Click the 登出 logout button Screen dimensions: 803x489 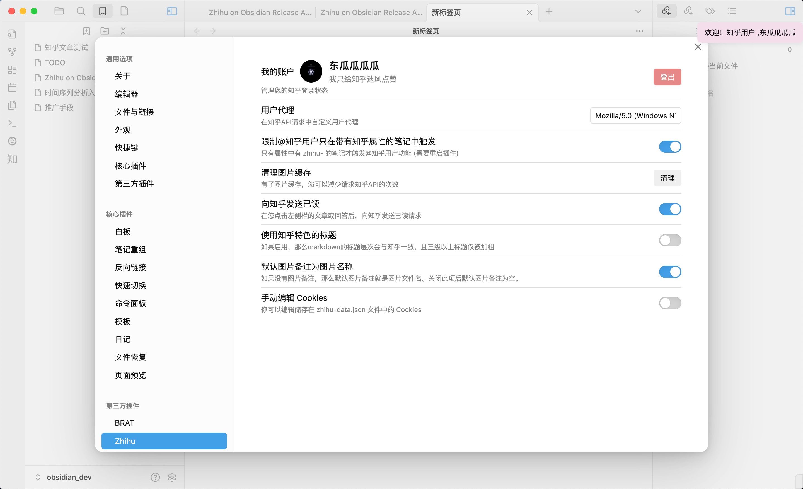(x=667, y=77)
